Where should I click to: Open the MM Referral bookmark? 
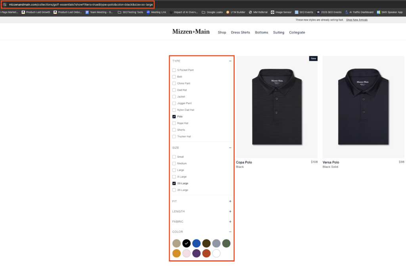(x=258, y=12)
